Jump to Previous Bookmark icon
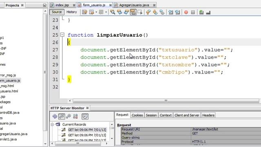 coord(148,12)
